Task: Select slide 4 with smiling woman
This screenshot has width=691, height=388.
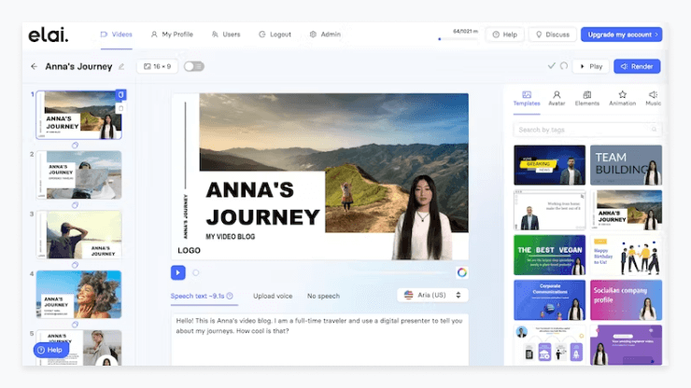Action: pyautogui.click(x=78, y=295)
